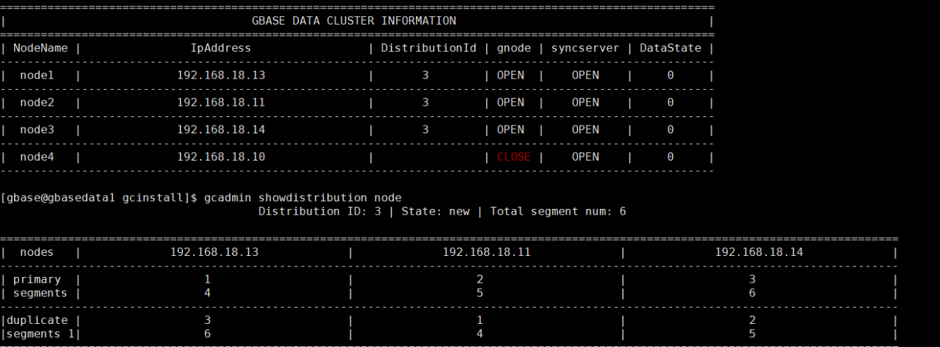Click the node4 name cell
This screenshot has height=347, width=940.
[37, 157]
